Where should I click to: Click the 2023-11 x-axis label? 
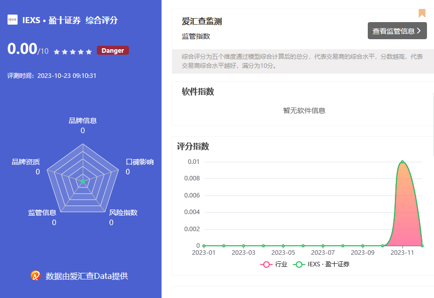402,253
